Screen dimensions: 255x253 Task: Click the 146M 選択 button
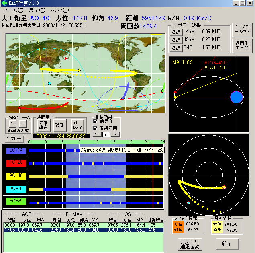point(175,31)
